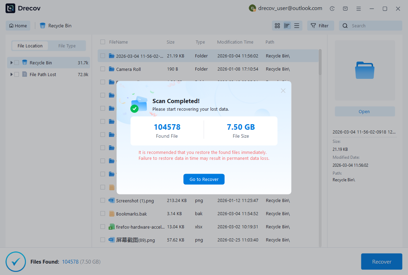Screen dimensions: 408x275
Task: Switch to grid view layout
Action: point(277,26)
